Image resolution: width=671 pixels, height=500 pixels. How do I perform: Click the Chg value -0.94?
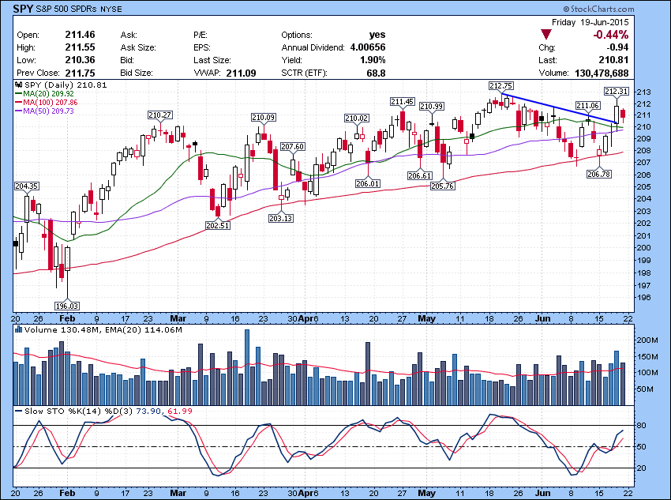click(617, 47)
